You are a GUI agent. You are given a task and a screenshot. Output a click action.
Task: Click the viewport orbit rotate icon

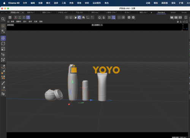point(184,22)
